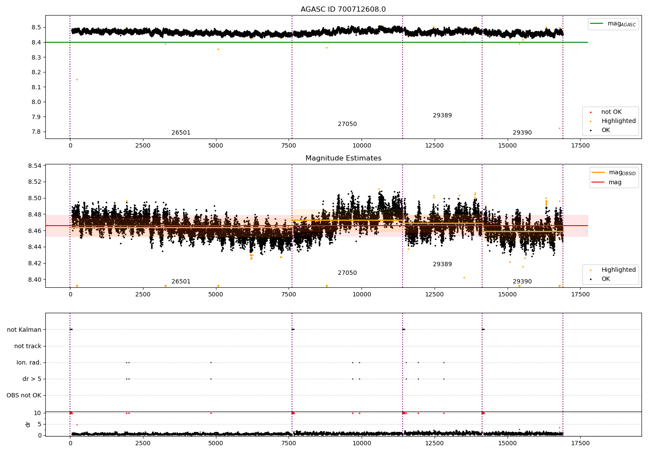This screenshot has height=453, width=648.
Task: Click x-axis tick 17500 in top plot
Action: 580,146
